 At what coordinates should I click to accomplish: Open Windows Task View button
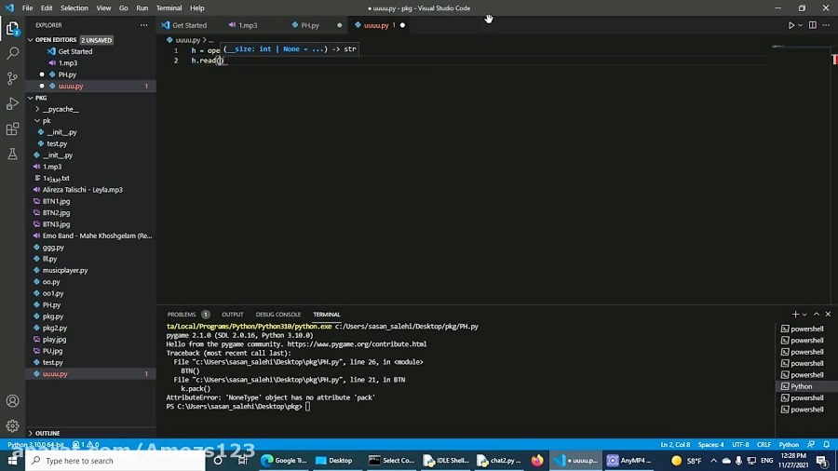point(243,461)
